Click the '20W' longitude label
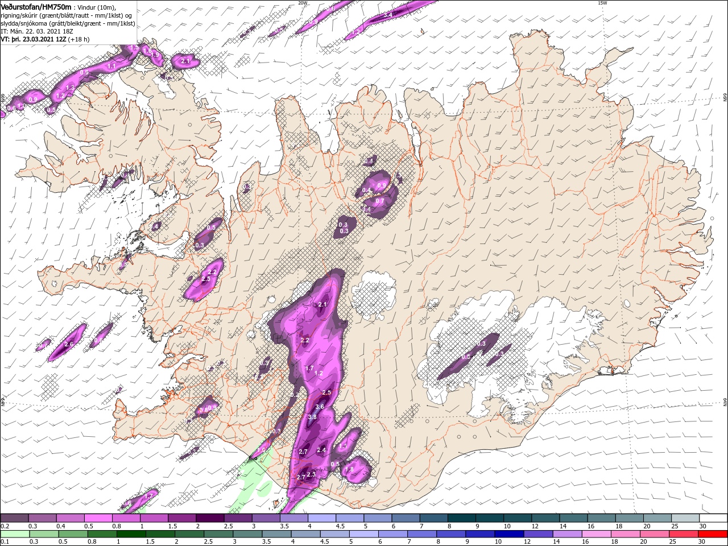Viewport: 728px width, 546px height. pos(303,3)
